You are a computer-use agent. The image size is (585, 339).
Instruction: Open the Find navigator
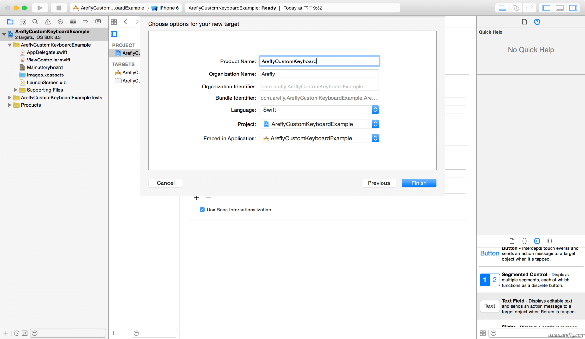pos(35,21)
